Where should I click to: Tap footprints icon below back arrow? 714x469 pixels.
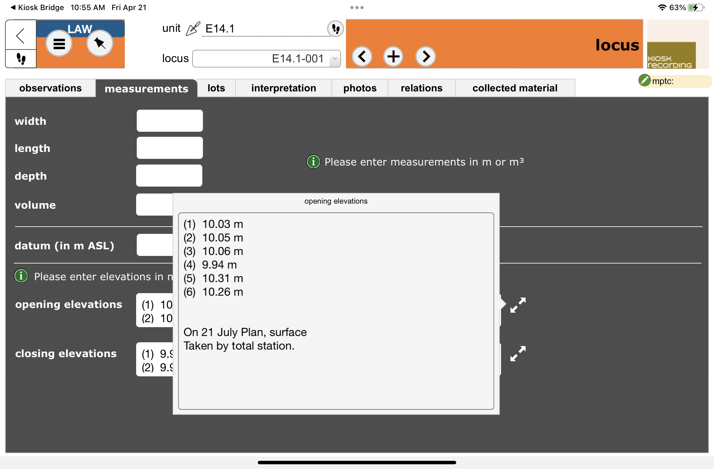21,59
